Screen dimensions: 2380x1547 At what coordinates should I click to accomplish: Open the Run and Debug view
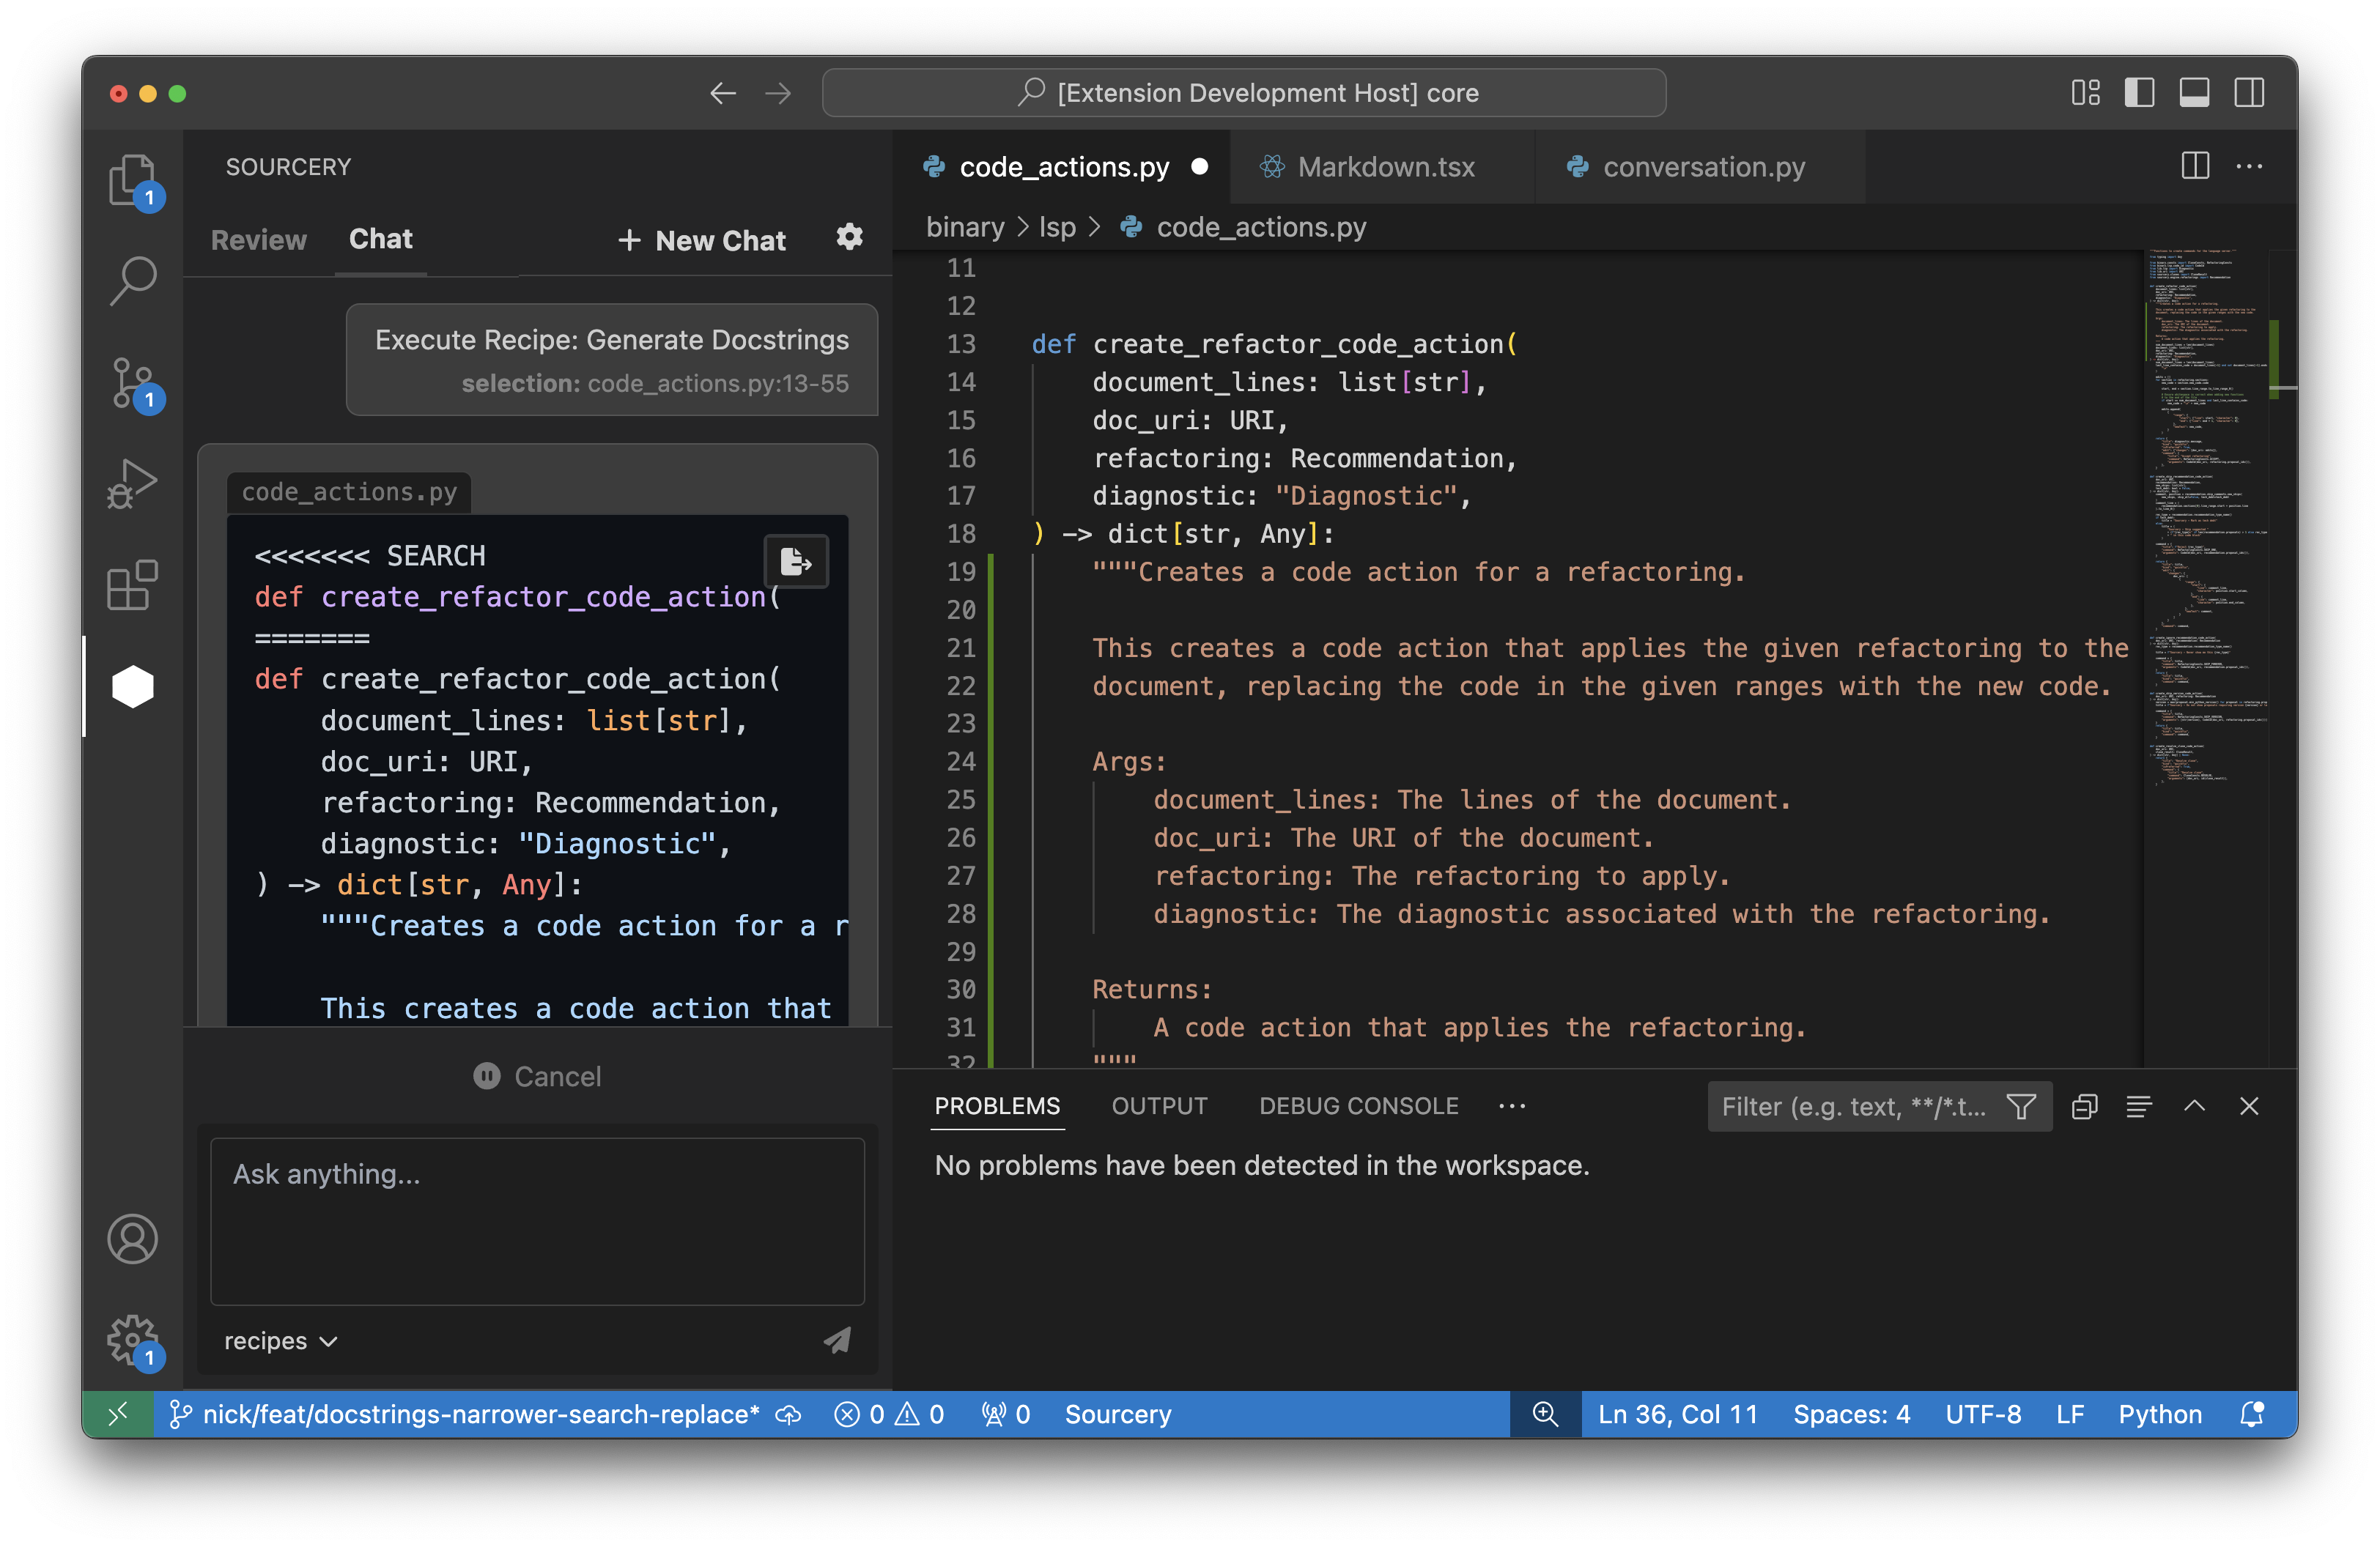tap(132, 483)
